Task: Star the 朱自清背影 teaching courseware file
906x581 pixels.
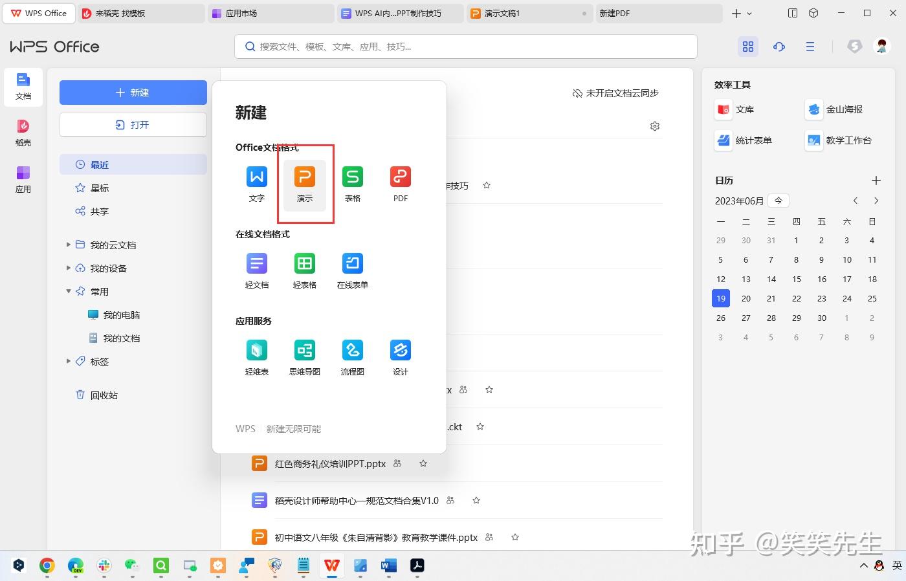Action: pos(514,537)
